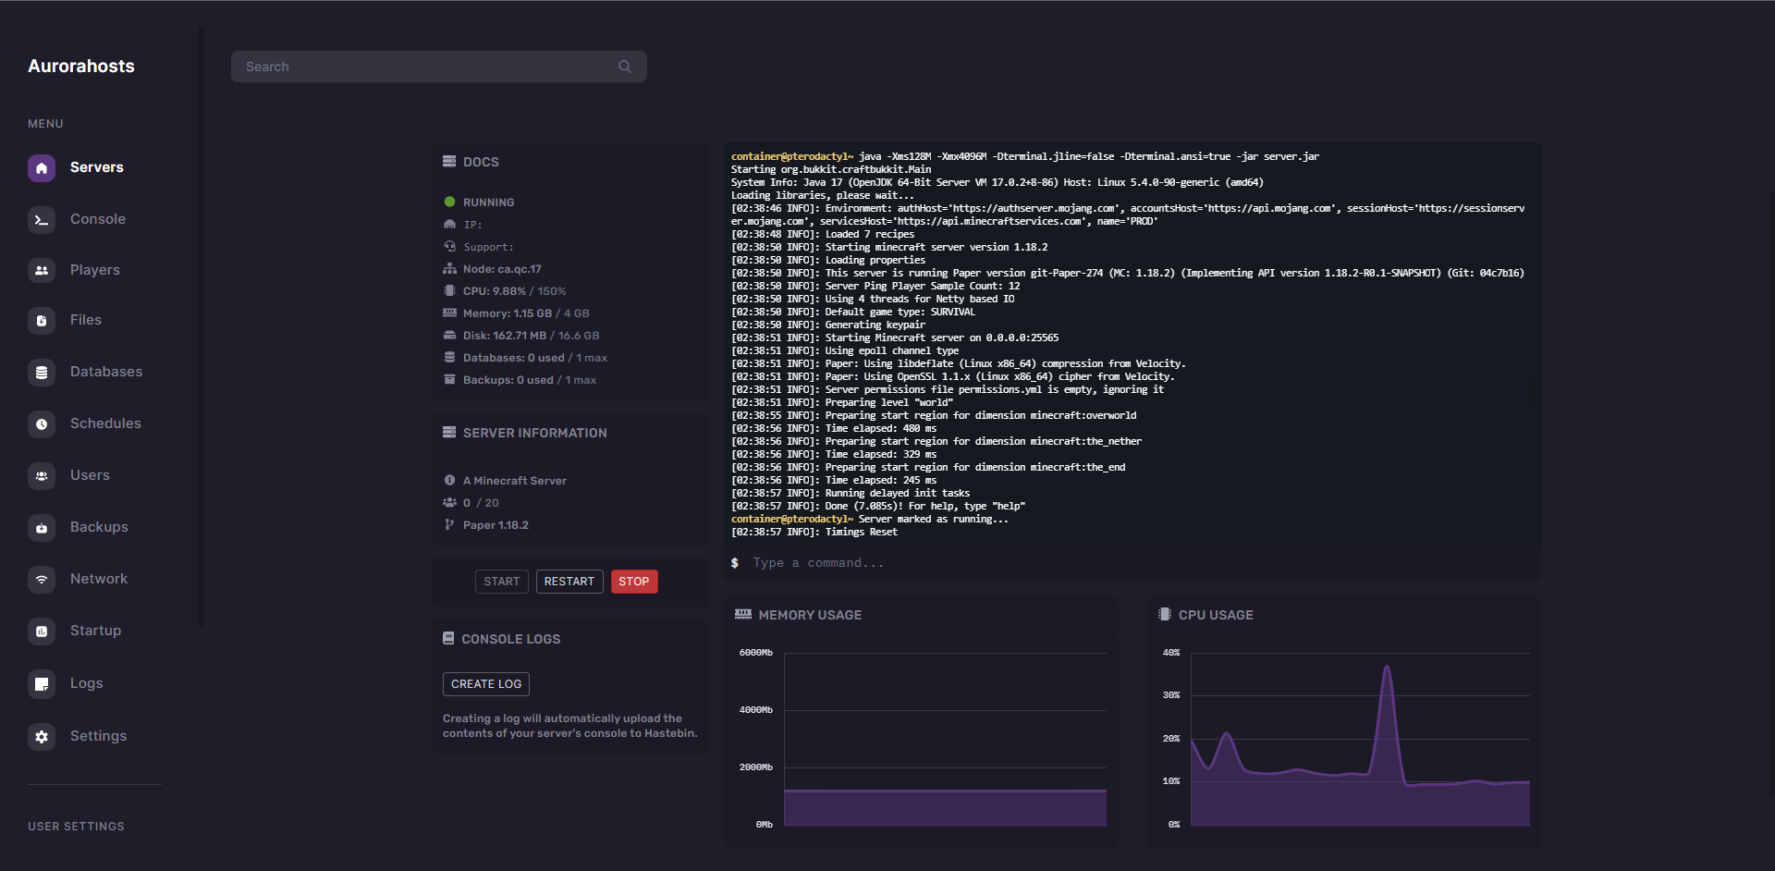1775x871 pixels.
Task: Open the Schedules section via its clock icon
Action: [42, 423]
